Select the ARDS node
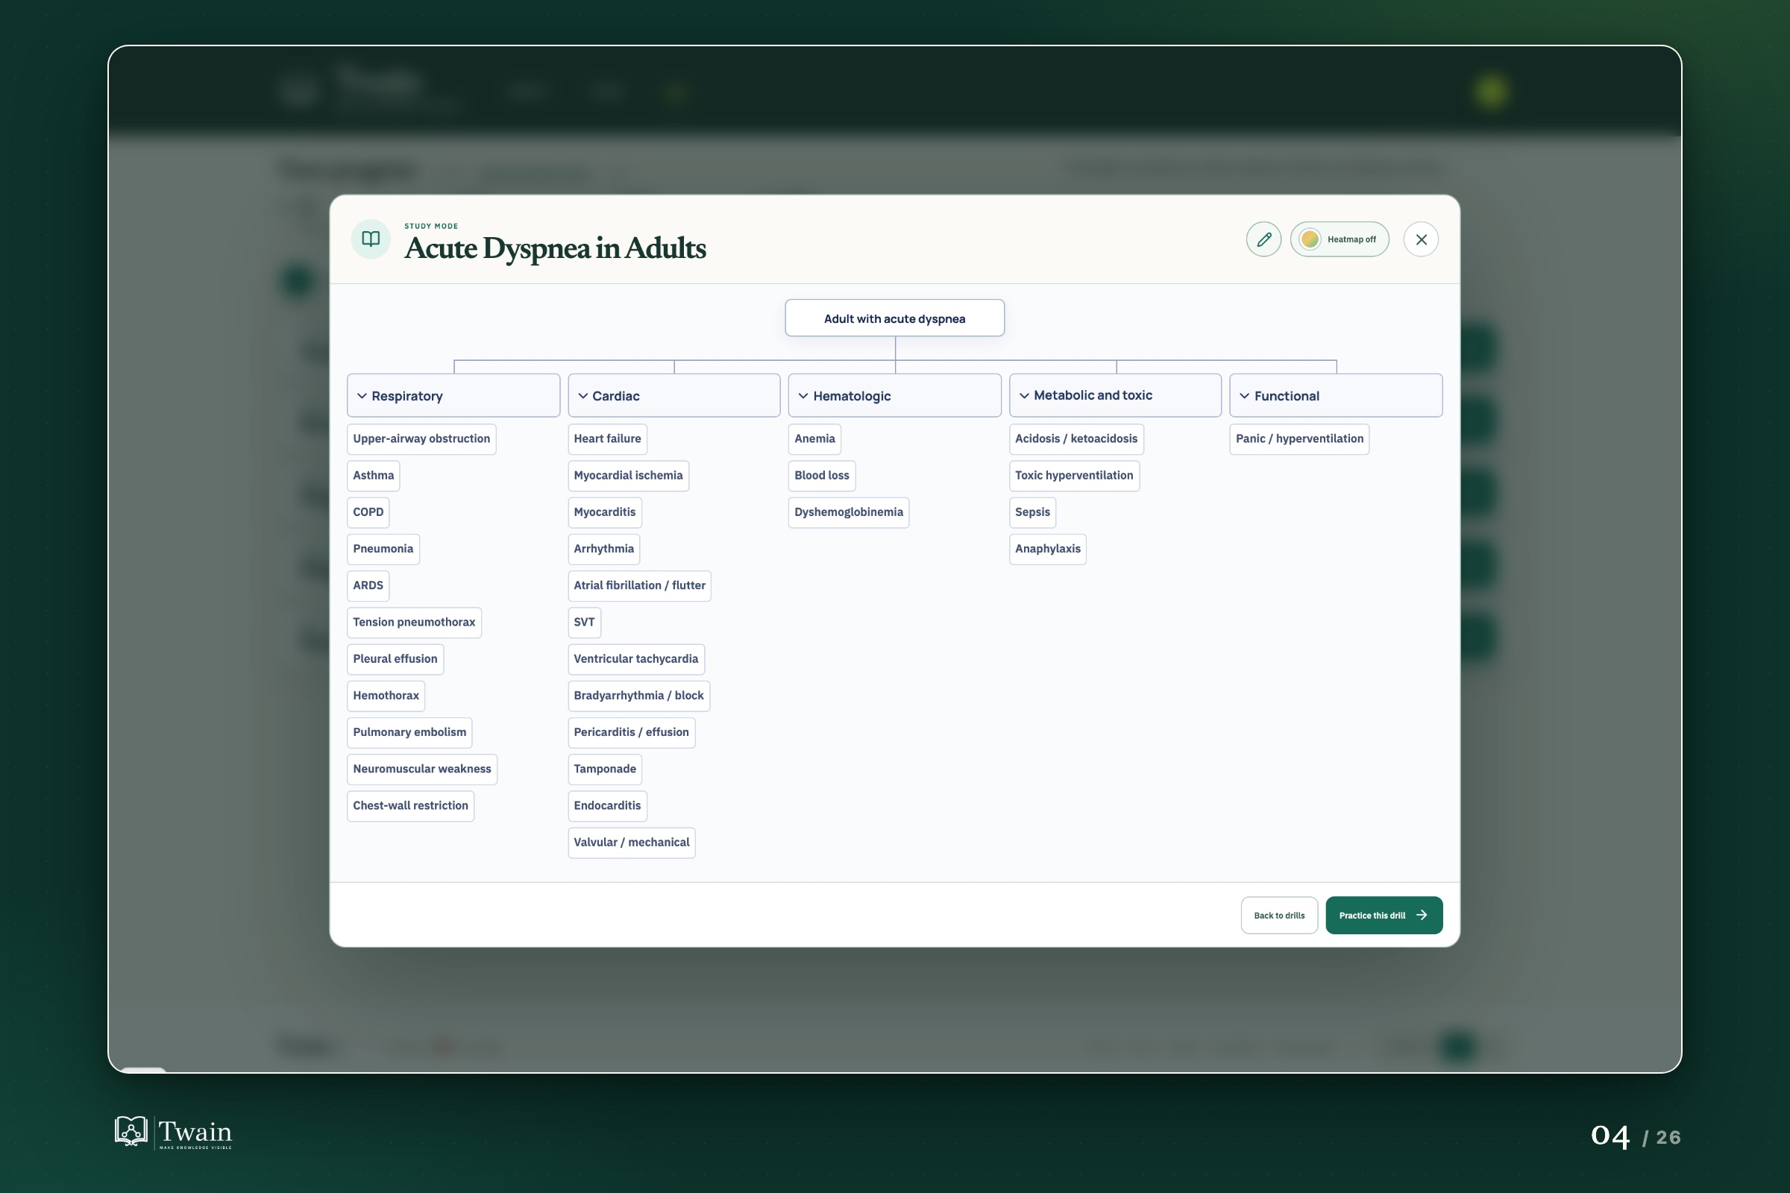 tap(368, 585)
